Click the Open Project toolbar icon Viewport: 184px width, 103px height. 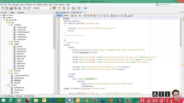(11, 8)
